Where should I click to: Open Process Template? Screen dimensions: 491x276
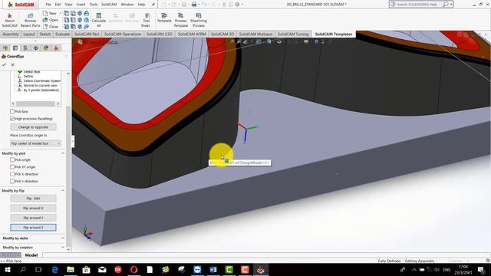[x=181, y=21]
